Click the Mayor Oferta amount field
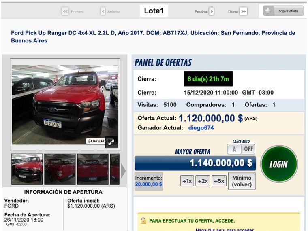 pyautogui.click(x=195, y=163)
